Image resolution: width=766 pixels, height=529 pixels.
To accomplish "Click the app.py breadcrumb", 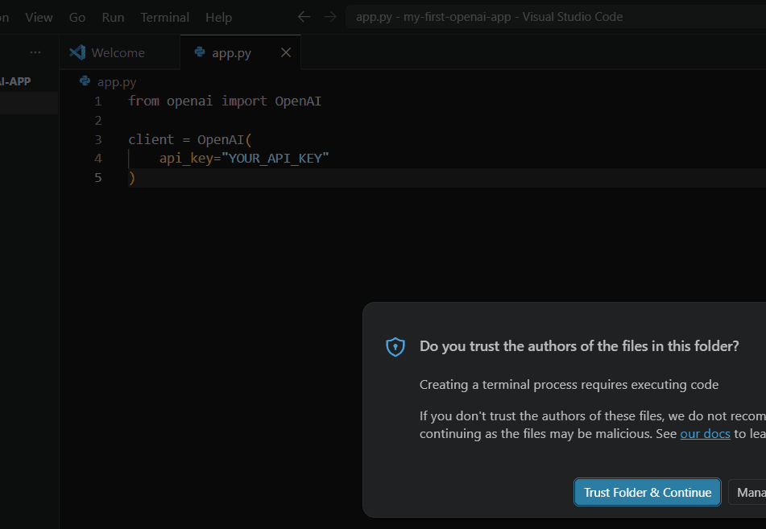I will 117,81.
